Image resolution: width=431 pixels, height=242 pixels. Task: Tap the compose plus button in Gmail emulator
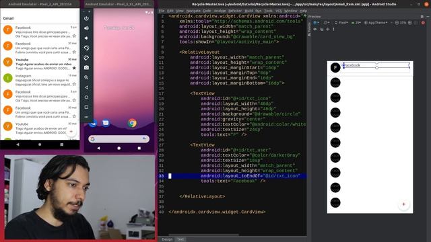[x=71, y=132]
